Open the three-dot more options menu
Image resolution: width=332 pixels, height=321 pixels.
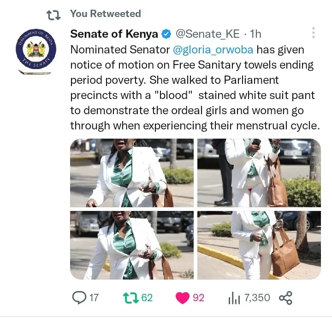click(x=314, y=33)
